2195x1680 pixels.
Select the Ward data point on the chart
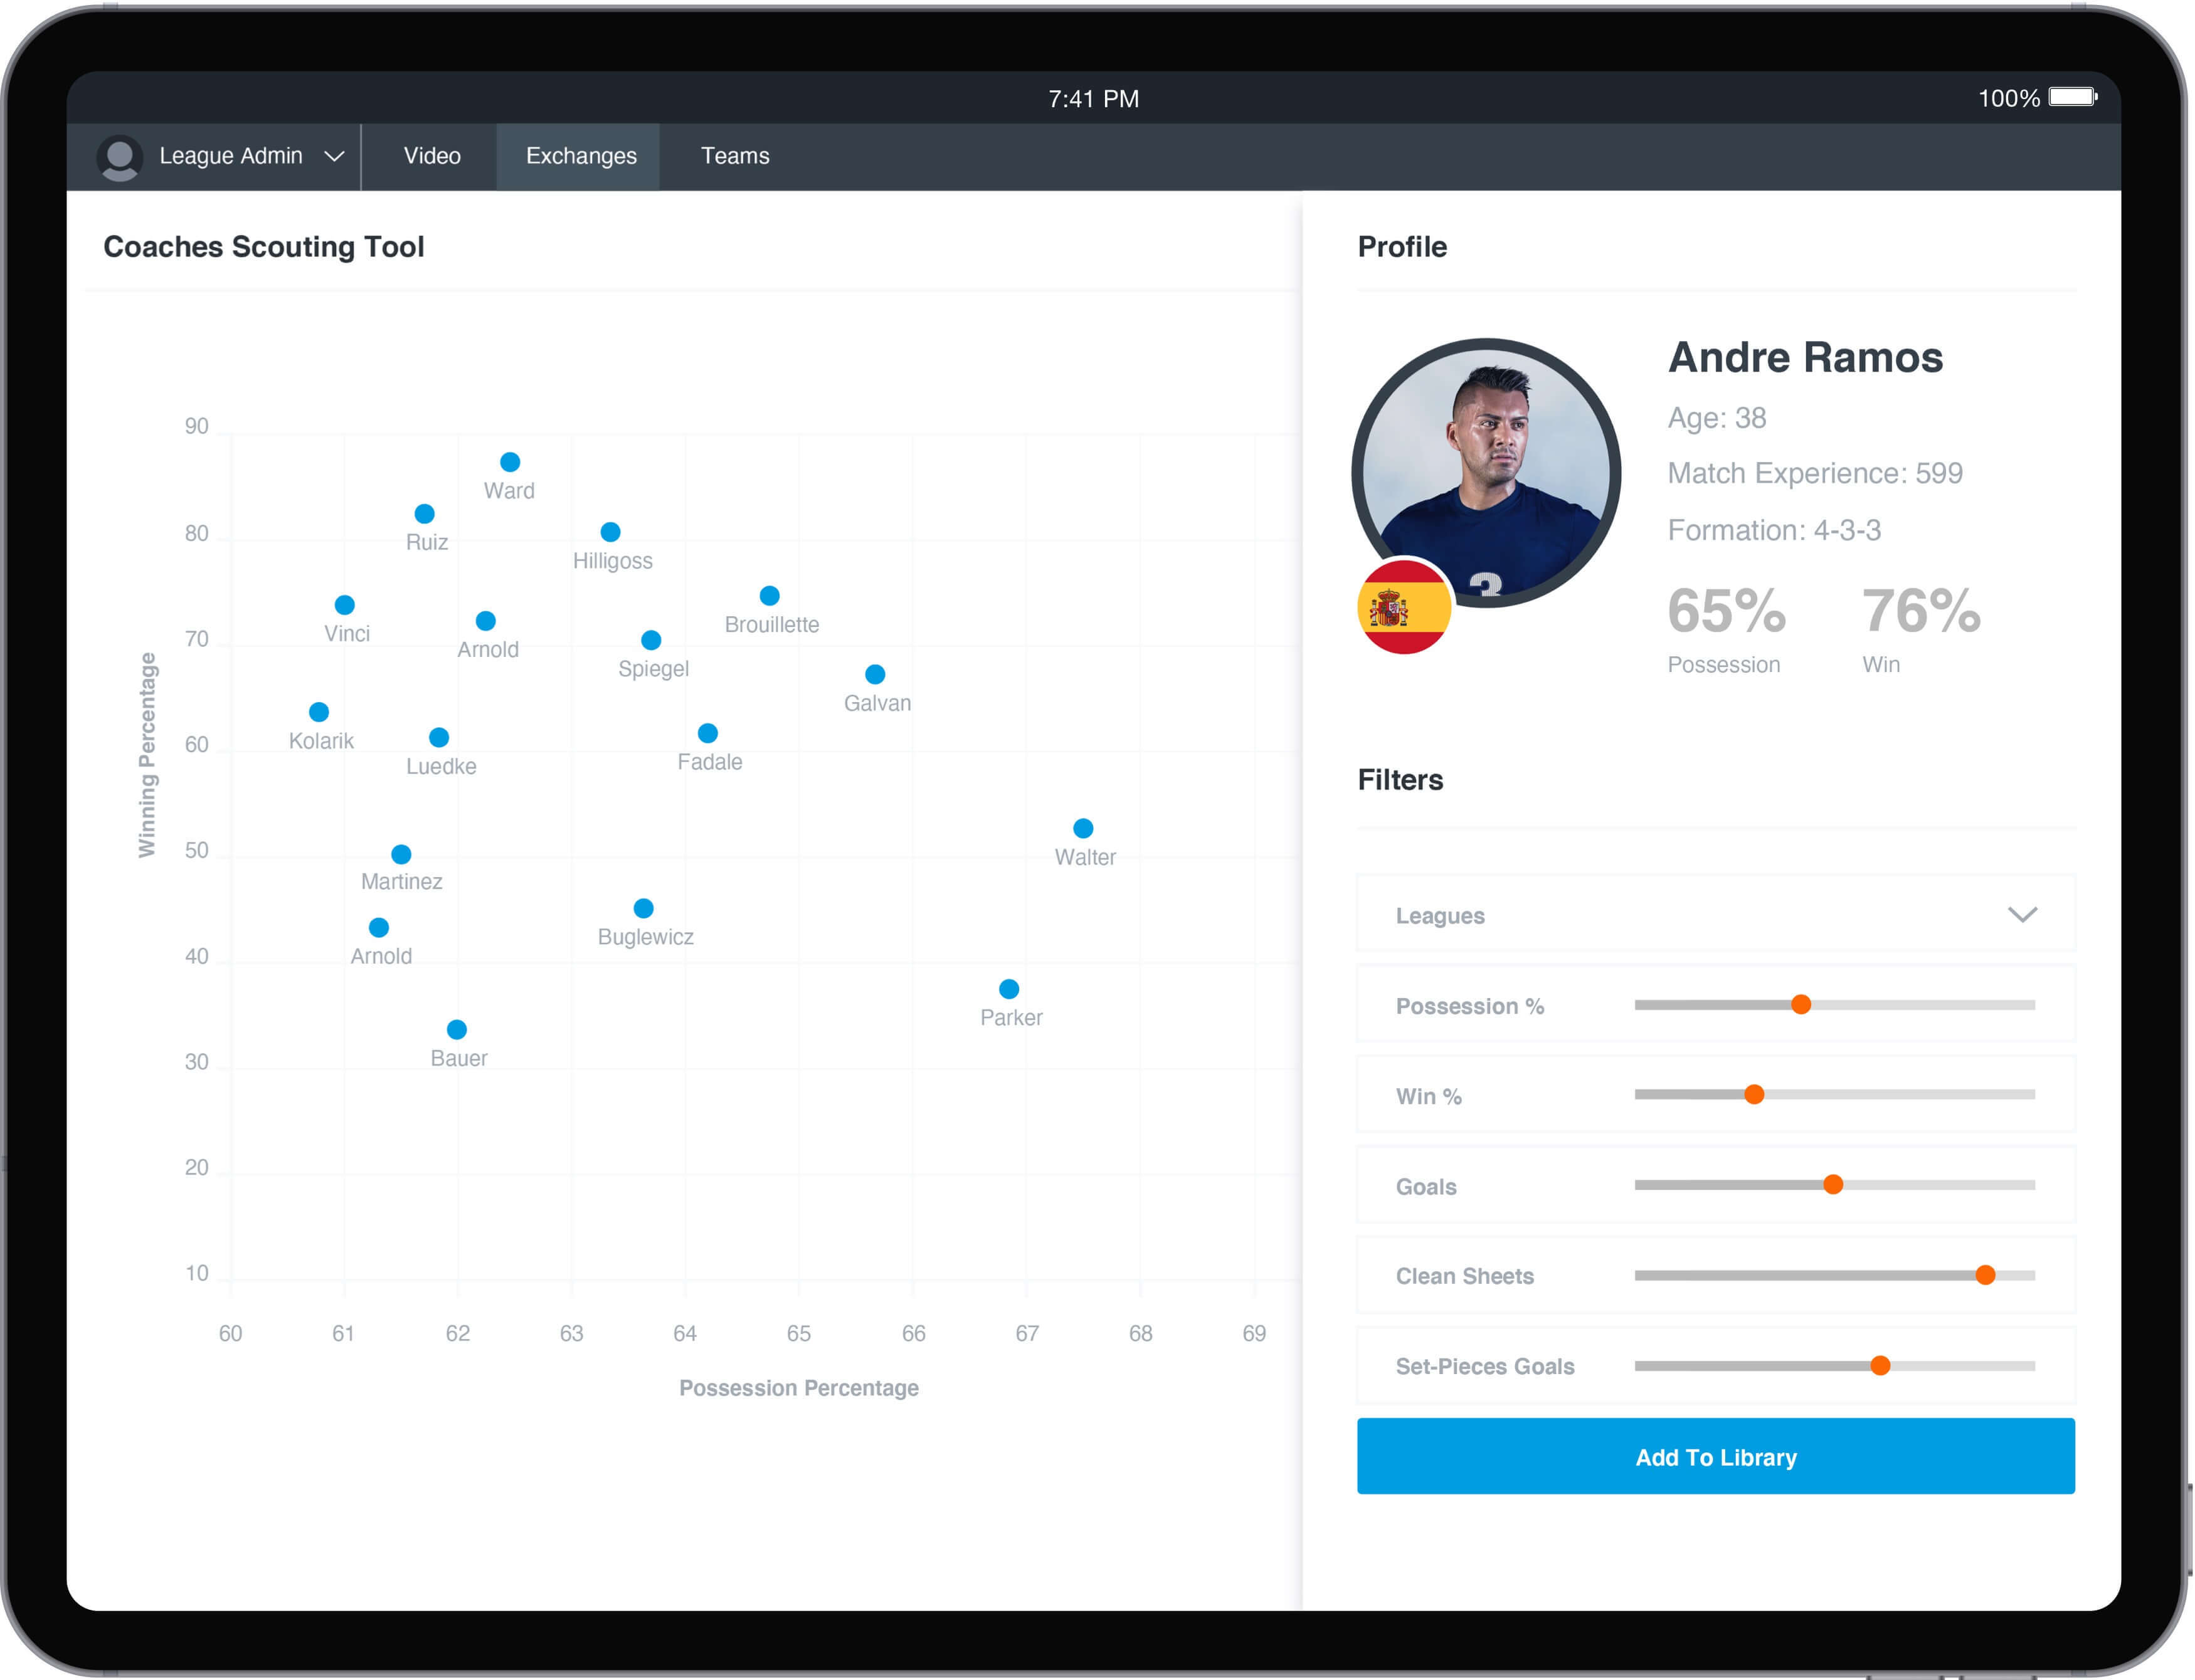pos(510,462)
